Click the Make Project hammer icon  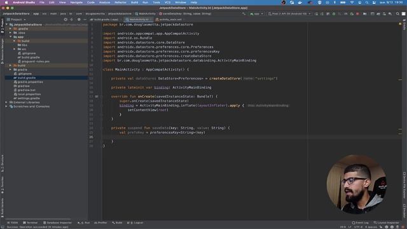(x=244, y=14)
